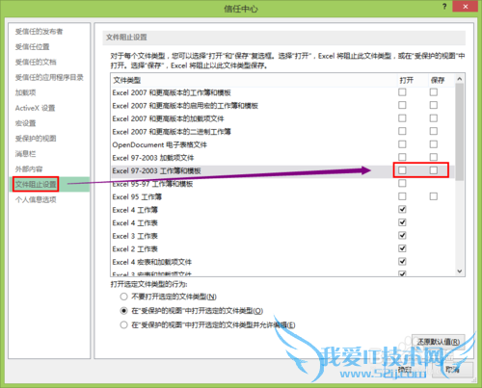Toggle 保存 for OpenDocument 电子表格文件
Image resolution: width=482 pixels, height=388 pixels.
tap(434, 144)
